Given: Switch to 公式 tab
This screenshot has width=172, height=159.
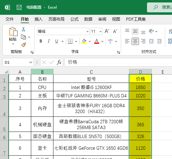Looking at the screenshot, I should [74, 19].
